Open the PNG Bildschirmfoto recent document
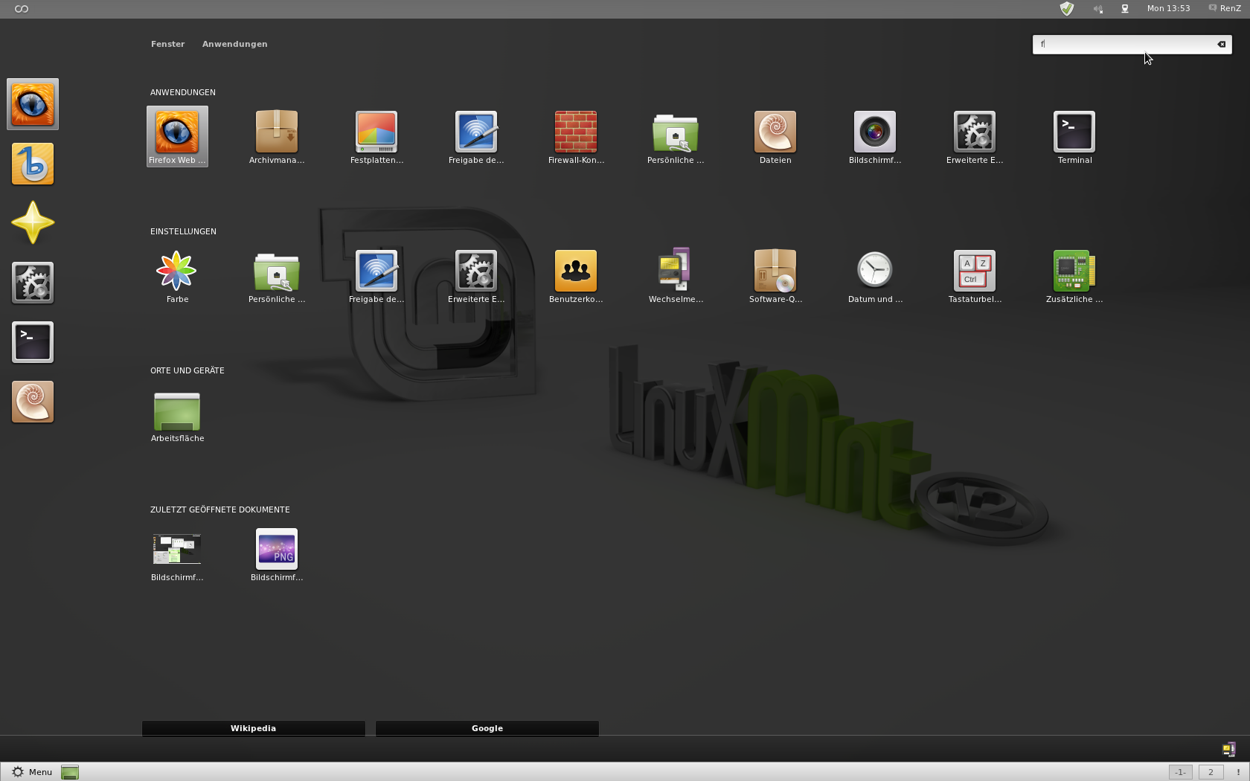The height and width of the screenshot is (781, 1250). 277,553
